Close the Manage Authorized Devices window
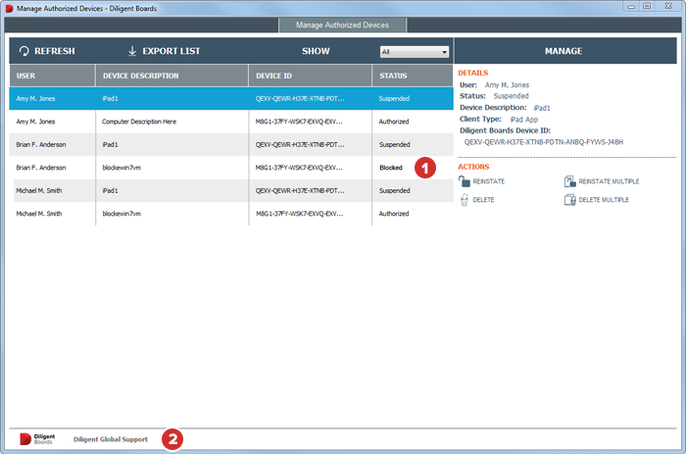 click(668, 6)
